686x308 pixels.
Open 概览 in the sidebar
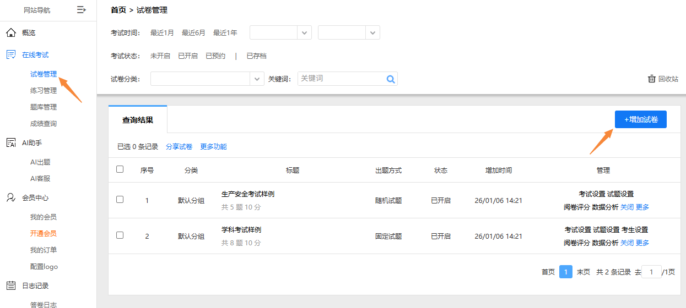[x=29, y=33]
